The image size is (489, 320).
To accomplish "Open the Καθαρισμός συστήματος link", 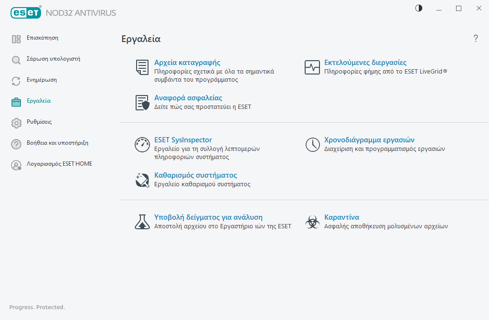I will tap(195, 175).
